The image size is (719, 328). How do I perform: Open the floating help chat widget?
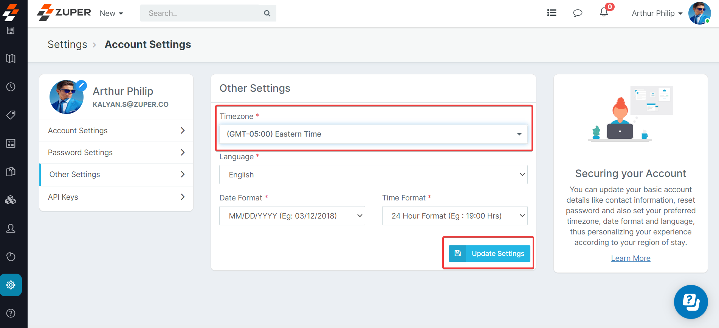click(x=691, y=302)
